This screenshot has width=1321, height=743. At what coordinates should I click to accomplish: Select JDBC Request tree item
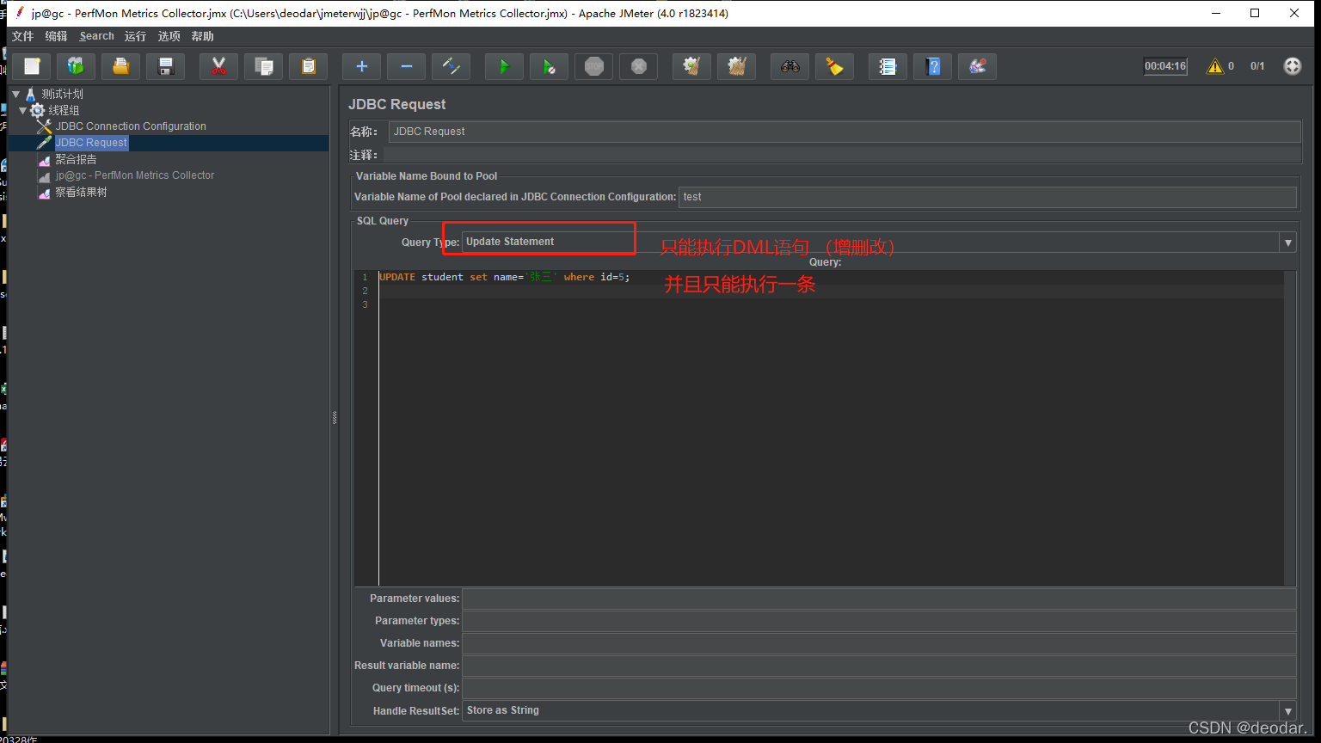(x=91, y=143)
